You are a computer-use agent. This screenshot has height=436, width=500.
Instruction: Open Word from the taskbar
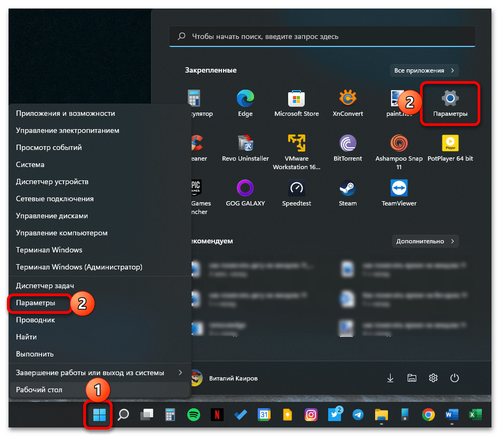click(452, 415)
